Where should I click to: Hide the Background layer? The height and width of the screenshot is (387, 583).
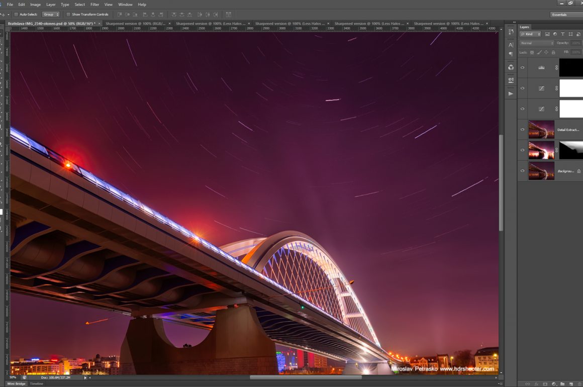click(x=523, y=171)
